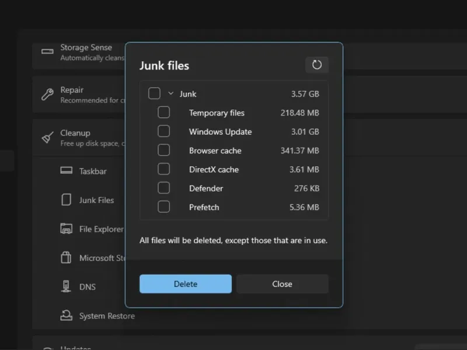This screenshot has width=467, height=350.
Task: Click the Windows Update label
Action: point(221,132)
